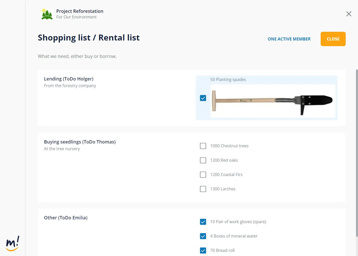Click the 1300 Larches label
The width and height of the screenshot is (358, 256).
tap(223, 189)
